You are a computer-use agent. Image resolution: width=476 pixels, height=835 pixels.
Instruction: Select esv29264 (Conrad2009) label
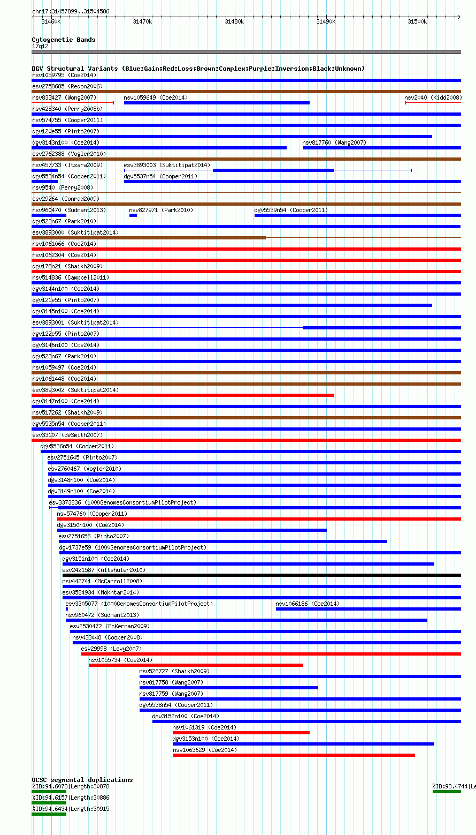pyautogui.click(x=66, y=199)
